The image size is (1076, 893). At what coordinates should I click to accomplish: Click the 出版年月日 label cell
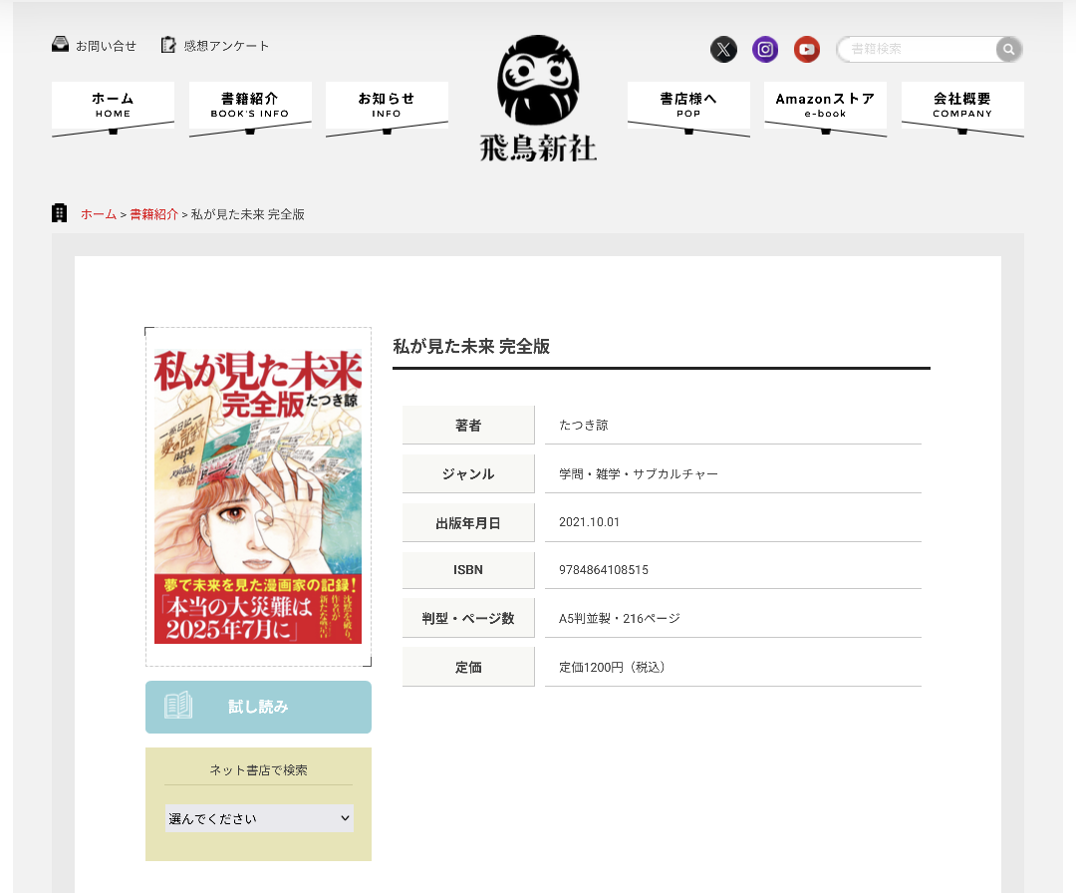click(468, 522)
